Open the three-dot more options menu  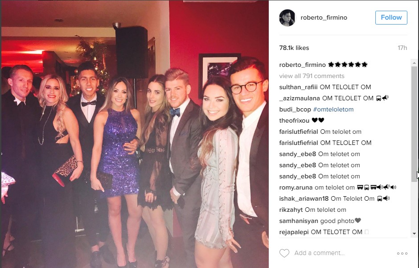click(x=402, y=253)
